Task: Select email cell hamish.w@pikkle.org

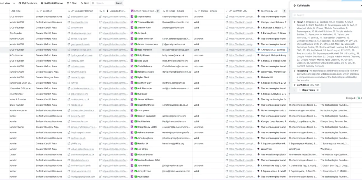Action: coord(177,144)
